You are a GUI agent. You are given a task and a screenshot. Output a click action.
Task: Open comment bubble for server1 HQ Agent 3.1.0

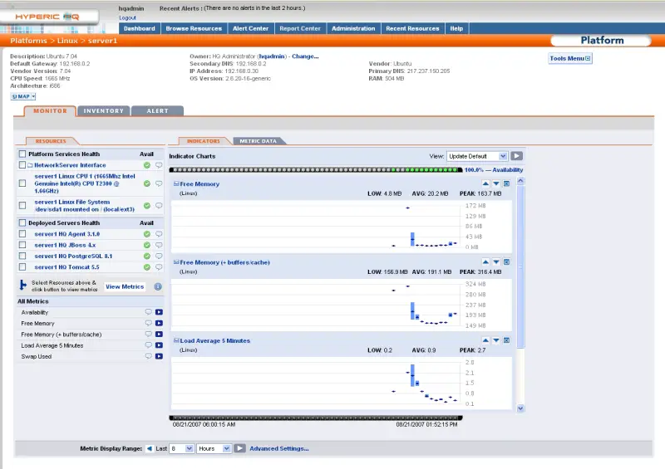[159, 234]
